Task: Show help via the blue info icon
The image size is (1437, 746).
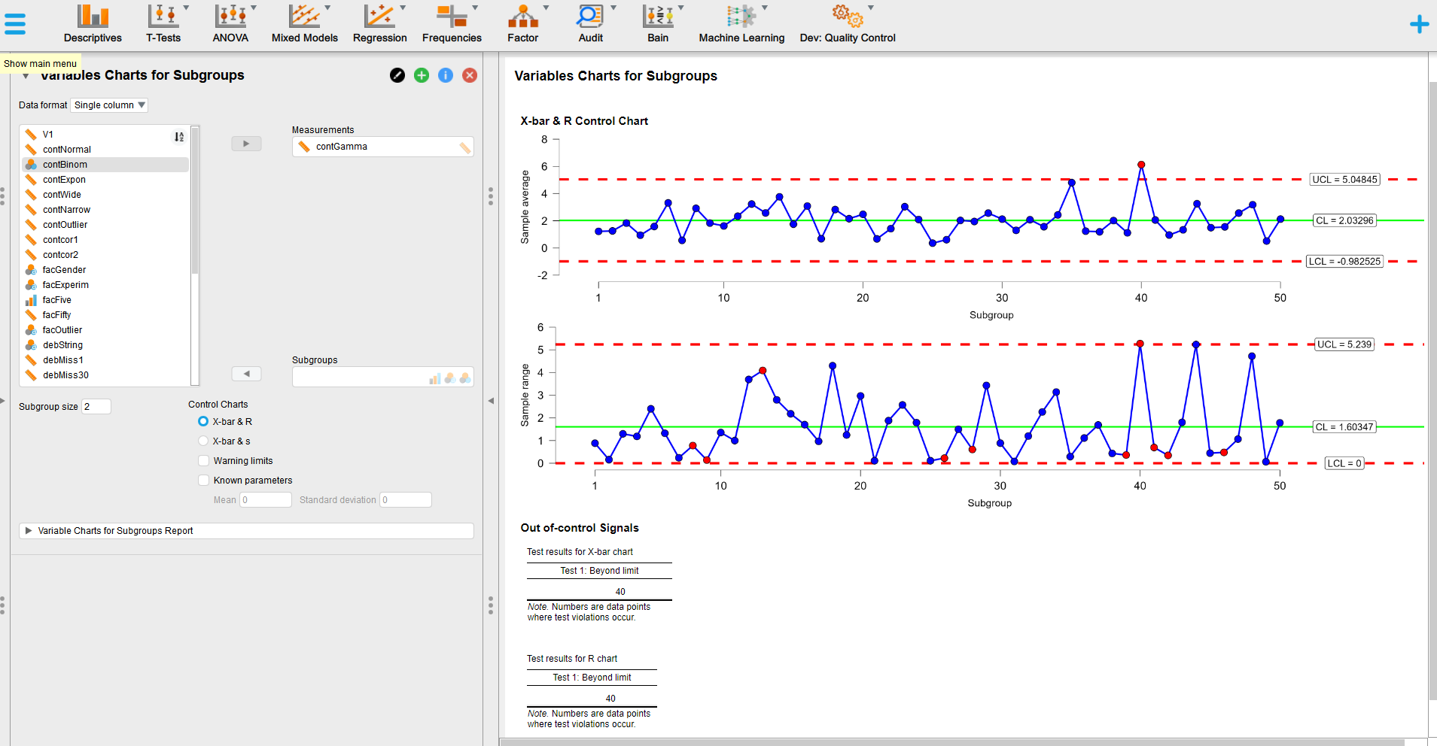Action: [x=445, y=75]
